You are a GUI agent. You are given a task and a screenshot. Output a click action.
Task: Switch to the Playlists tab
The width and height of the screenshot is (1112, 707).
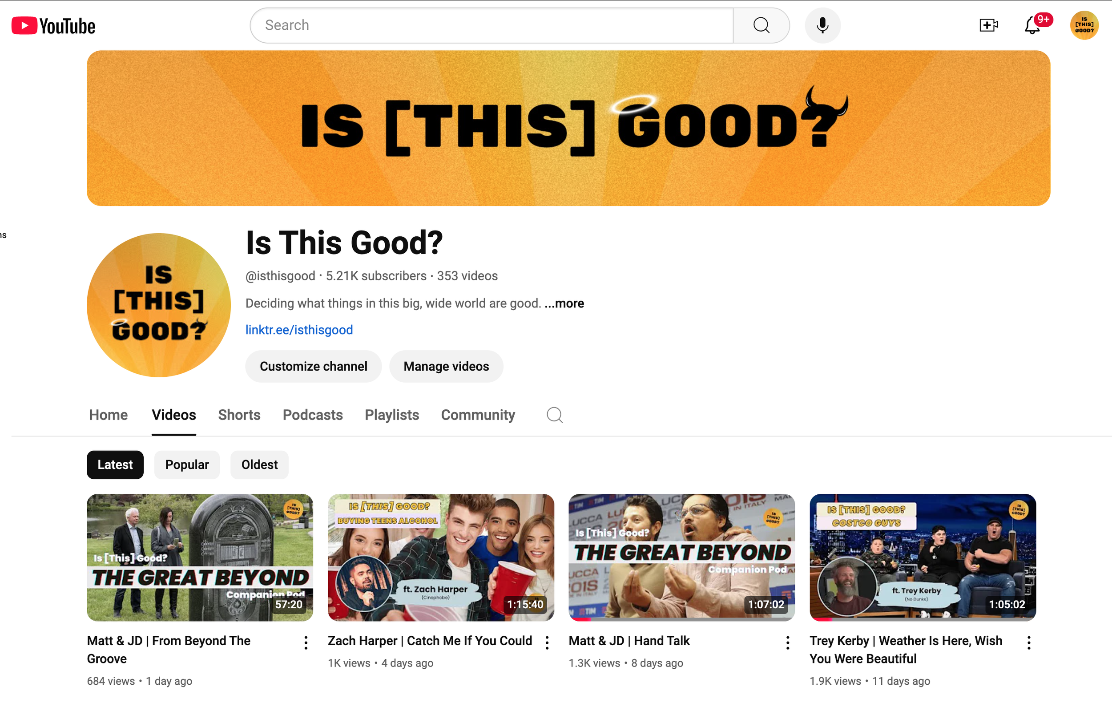[391, 415]
